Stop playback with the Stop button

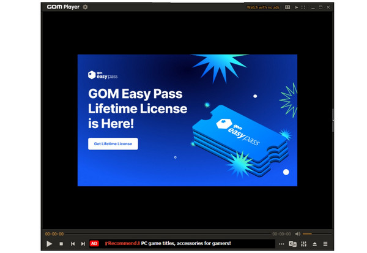click(61, 244)
